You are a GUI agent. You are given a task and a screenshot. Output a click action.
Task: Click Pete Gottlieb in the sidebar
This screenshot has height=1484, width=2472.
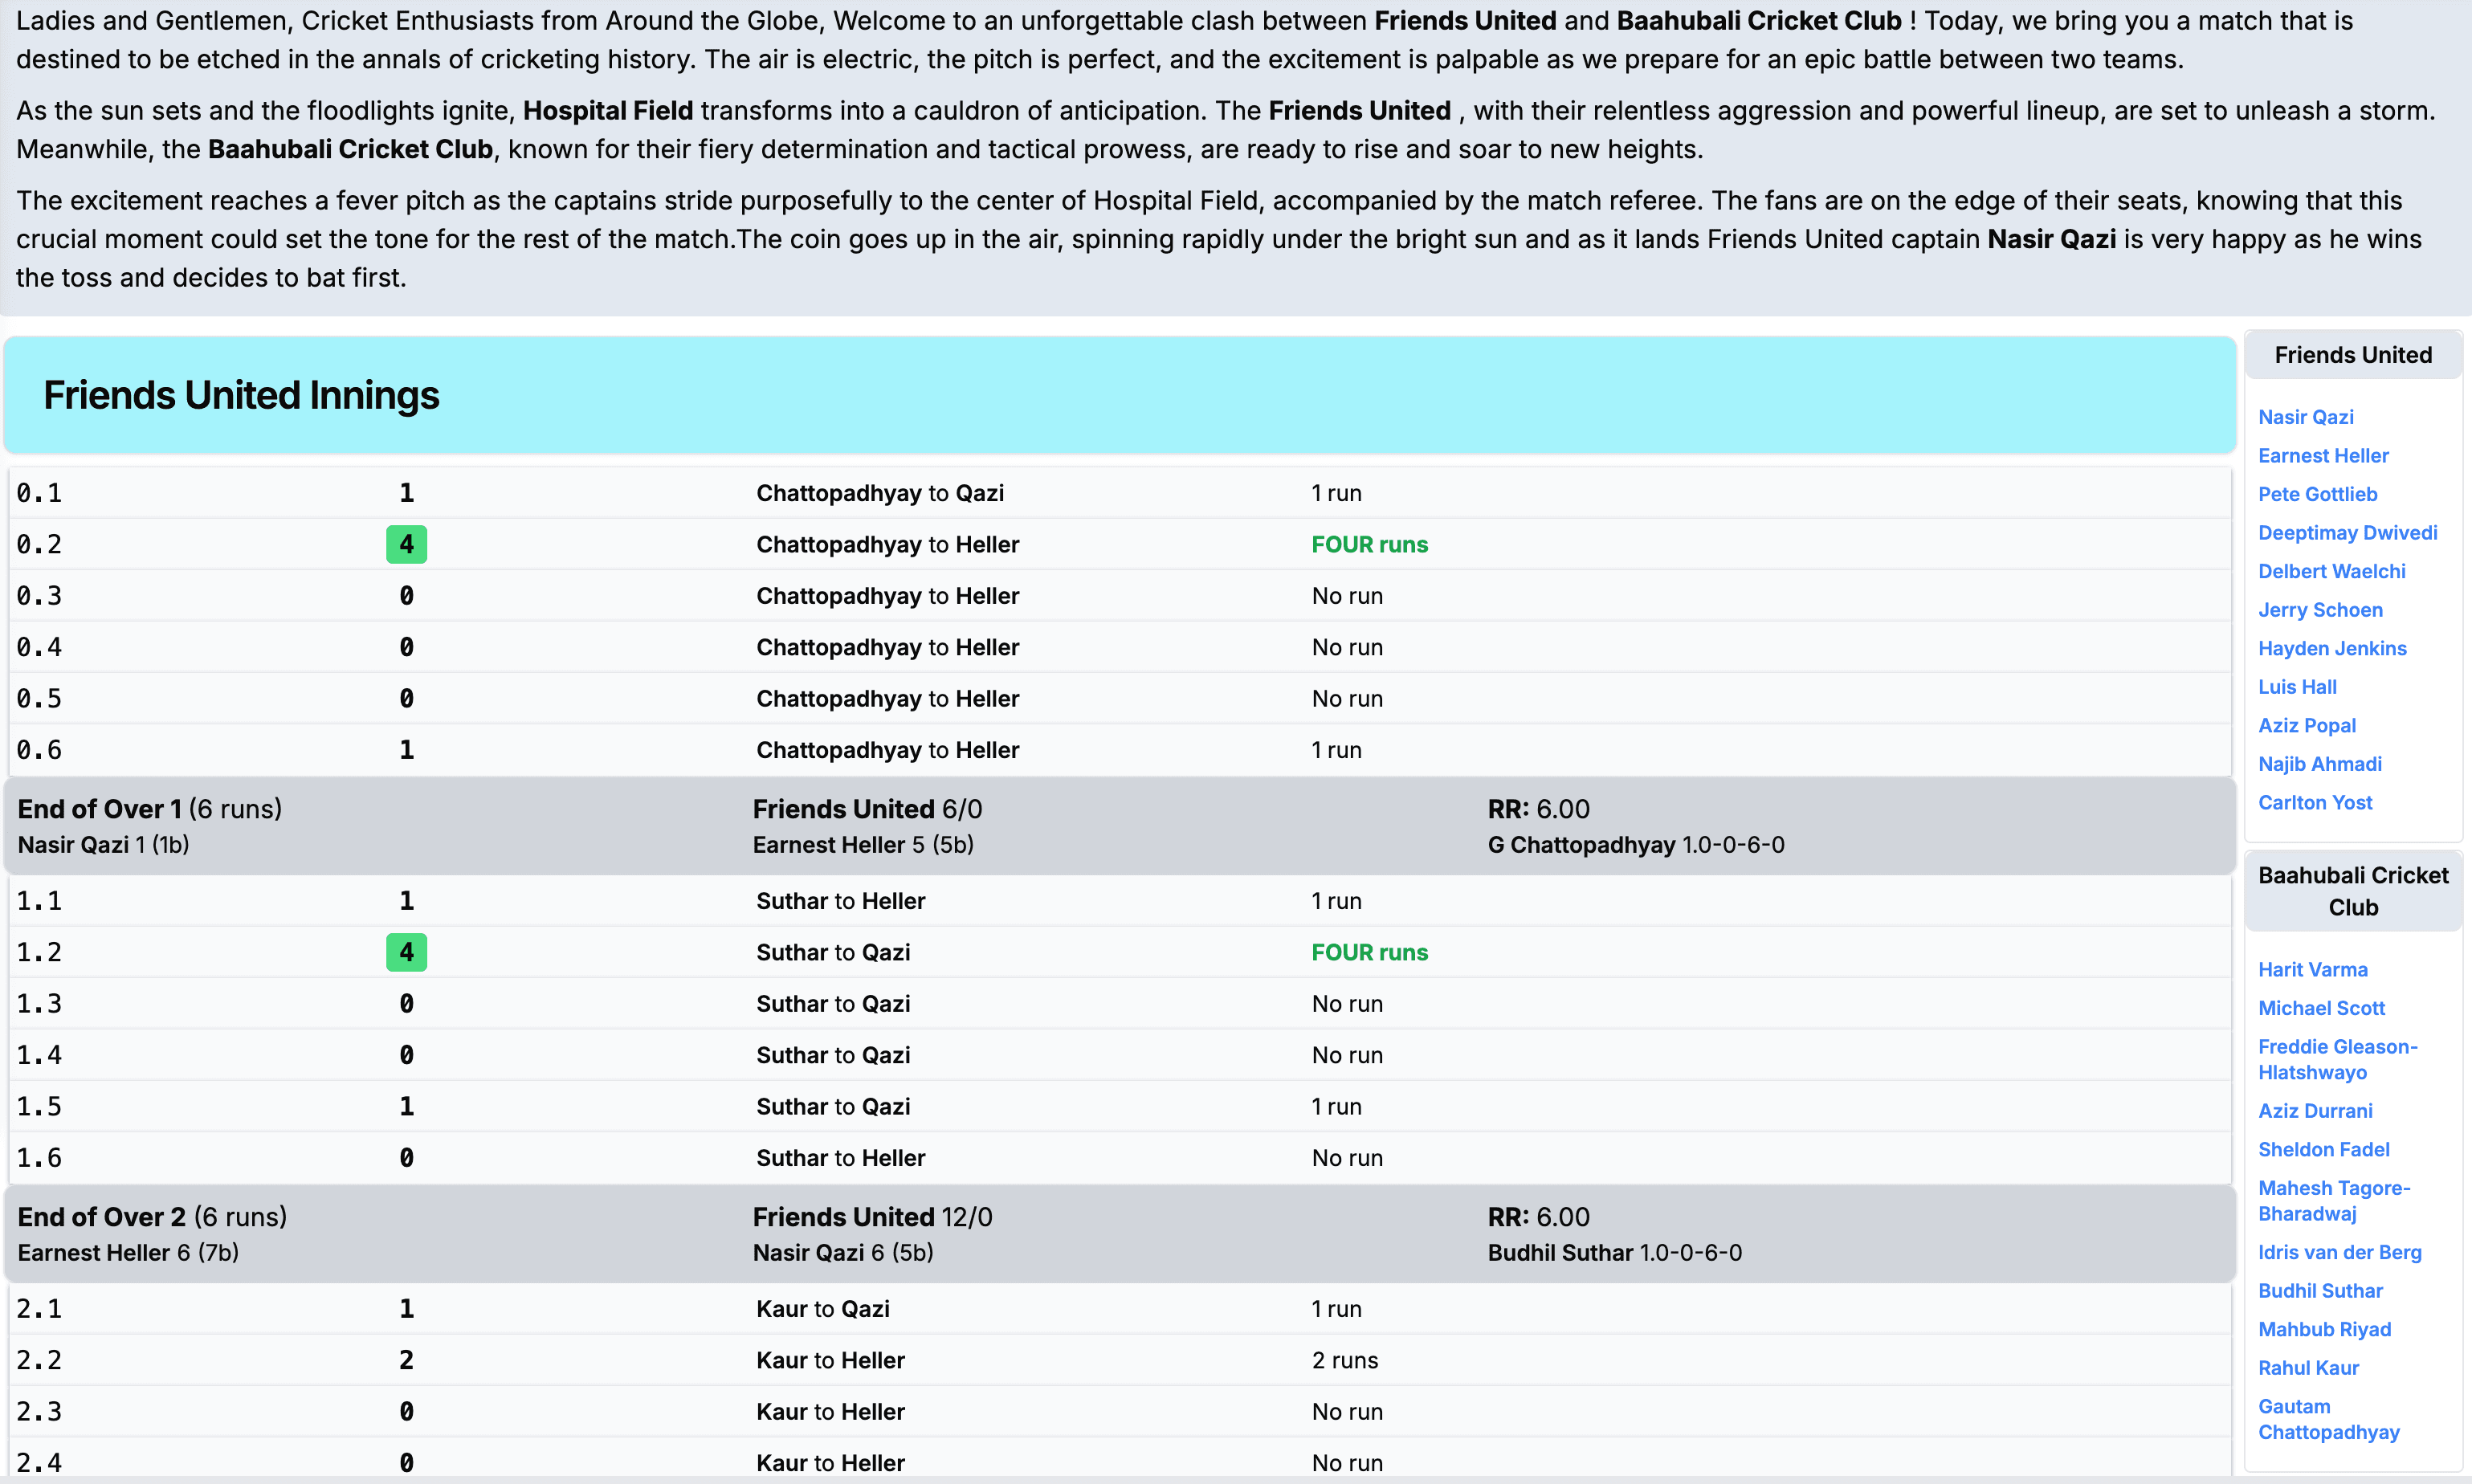click(x=2317, y=493)
